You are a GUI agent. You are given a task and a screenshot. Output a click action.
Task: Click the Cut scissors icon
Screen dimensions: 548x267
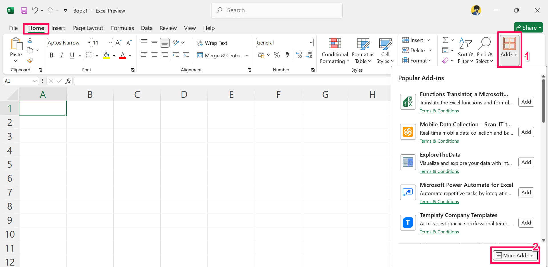(30, 40)
